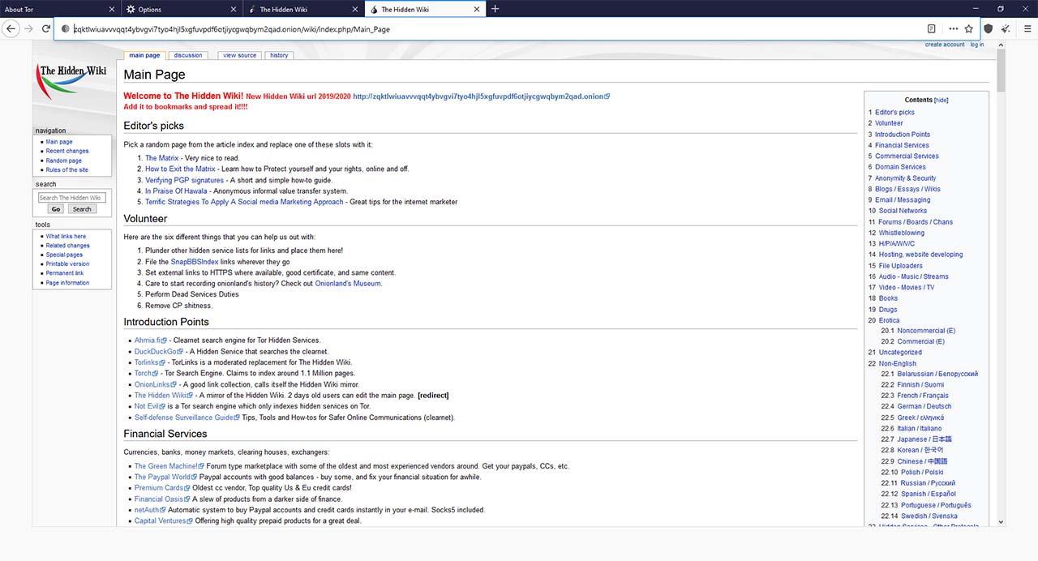Switch to the Options tab
1038x561 pixels.
(x=182, y=10)
